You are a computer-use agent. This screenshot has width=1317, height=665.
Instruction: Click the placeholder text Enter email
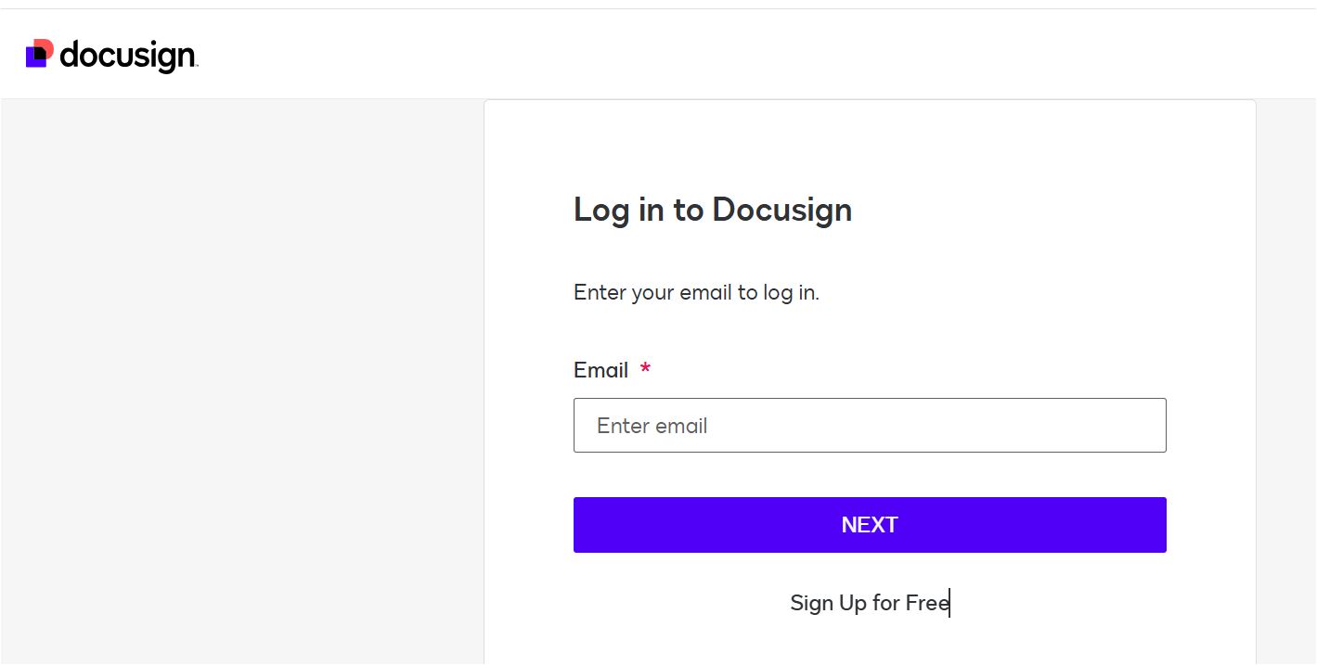click(652, 426)
